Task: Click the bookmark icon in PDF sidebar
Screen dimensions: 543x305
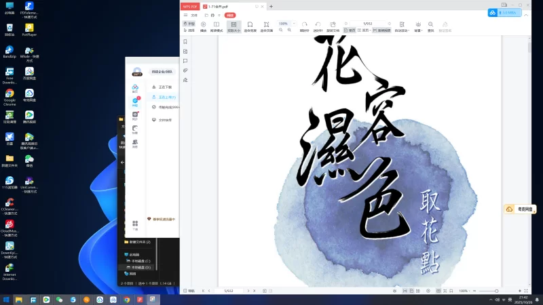Action: [185, 42]
